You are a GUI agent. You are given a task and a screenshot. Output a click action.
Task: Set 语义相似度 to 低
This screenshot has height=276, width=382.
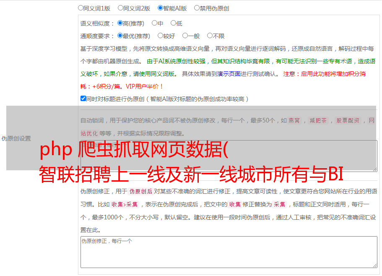tap(173, 23)
